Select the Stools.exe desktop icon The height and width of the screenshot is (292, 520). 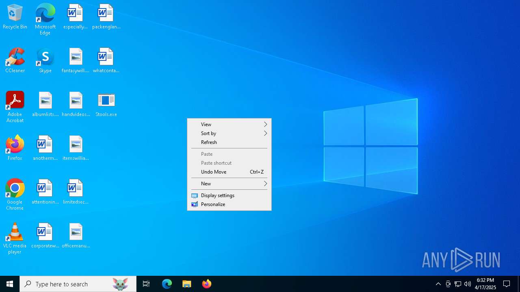[106, 105]
